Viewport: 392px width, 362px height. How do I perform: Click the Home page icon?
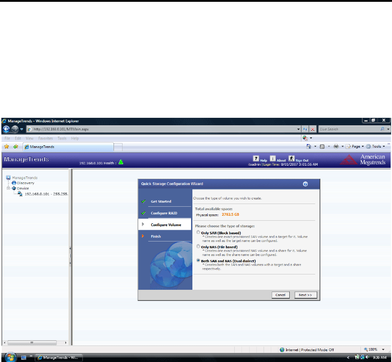point(309,147)
